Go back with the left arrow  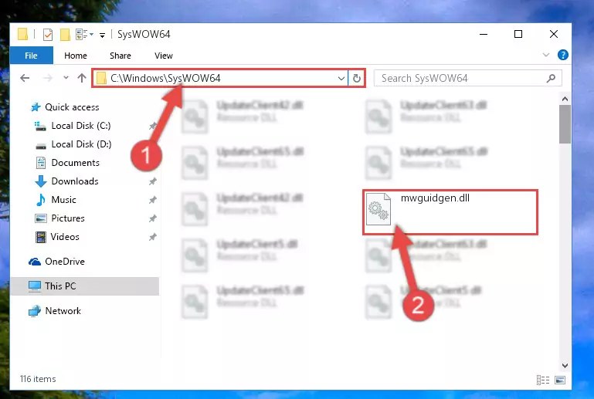tap(25, 78)
